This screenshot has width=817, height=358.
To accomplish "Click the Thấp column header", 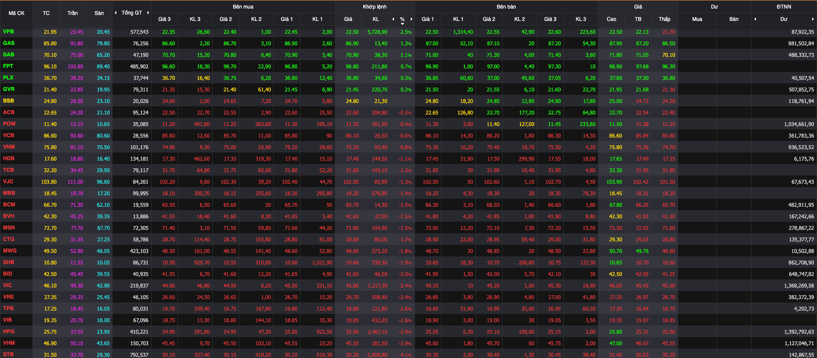I will (x=665, y=19).
